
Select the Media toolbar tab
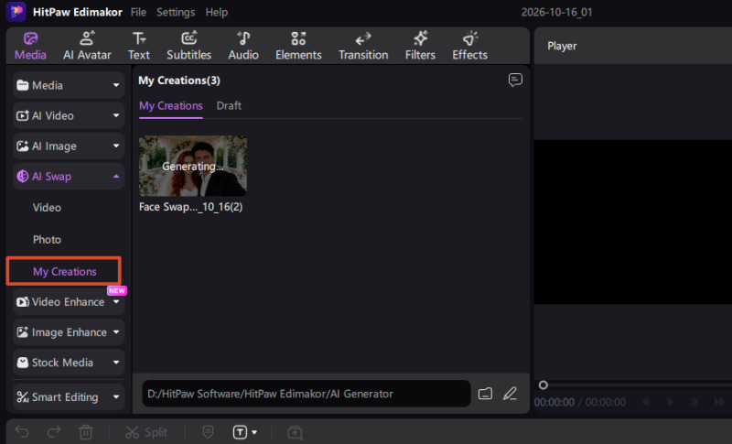[x=30, y=46]
